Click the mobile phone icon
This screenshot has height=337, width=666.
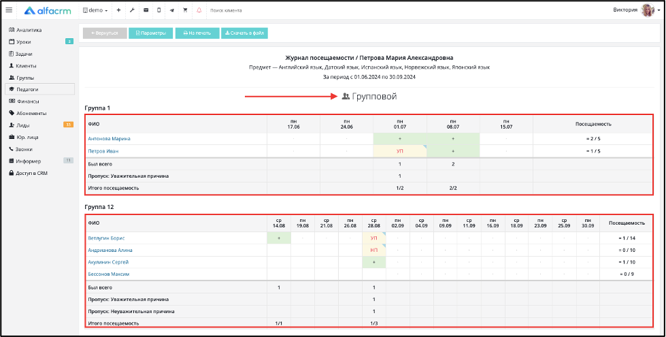(159, 10)
